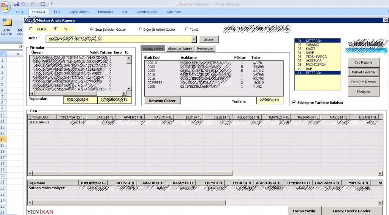Close the Müşteri Analiz Raporu dialog
Screen dimensions: 389x215
(385, 21)
